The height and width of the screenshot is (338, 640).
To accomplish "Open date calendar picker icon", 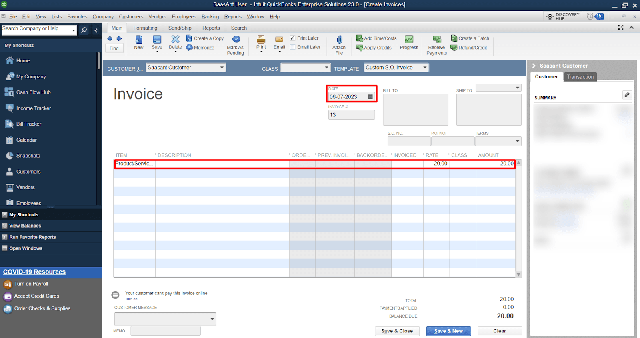I will tap(370, 97).
